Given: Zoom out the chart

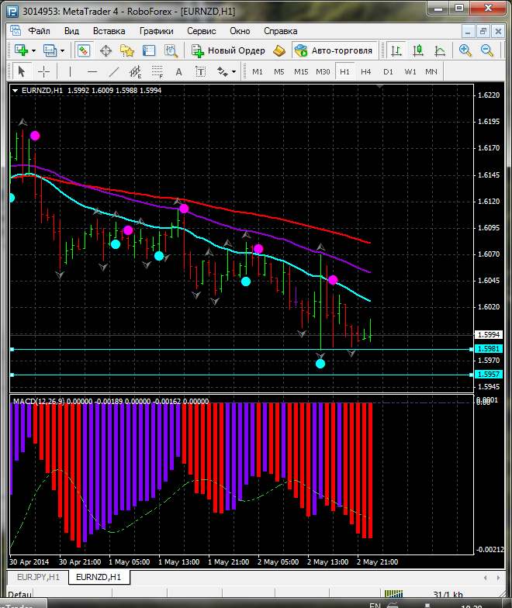Looking at the screenshot, I should [487, 50].
